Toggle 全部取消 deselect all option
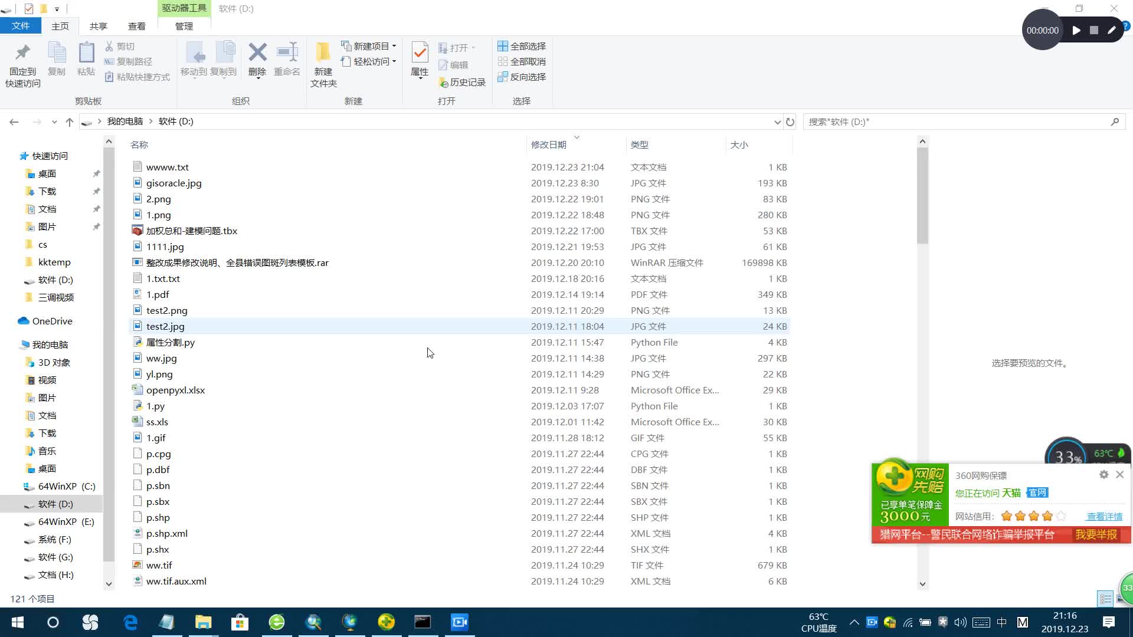The height and width of the screenshot is (637, 1133). tap(520, 61)
